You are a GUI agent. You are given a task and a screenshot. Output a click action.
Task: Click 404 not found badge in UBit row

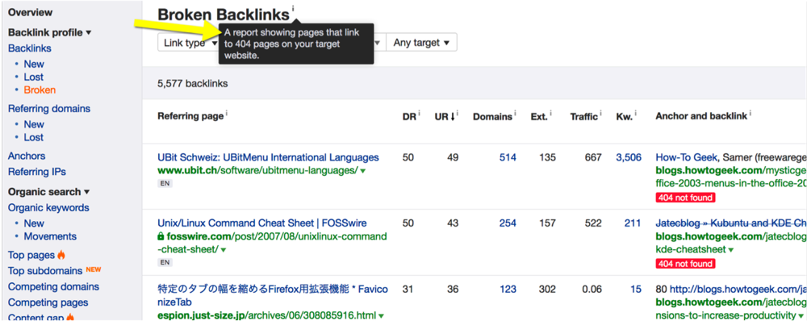[685, 198]
